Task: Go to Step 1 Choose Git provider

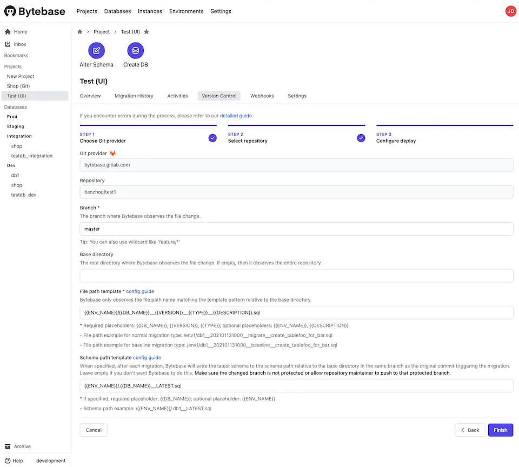Action: (x=103, y=141)
